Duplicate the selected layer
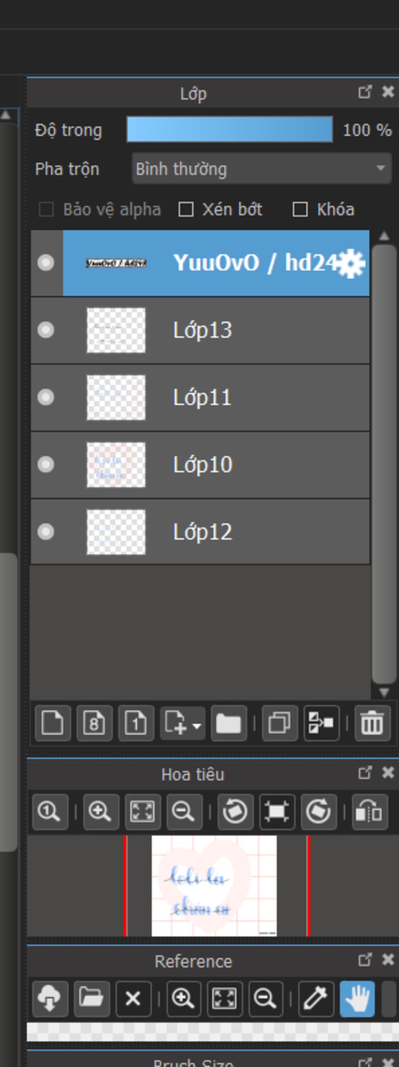This screenshot has height=1067, width=399. pyautogui.click(x=280, y=723)
